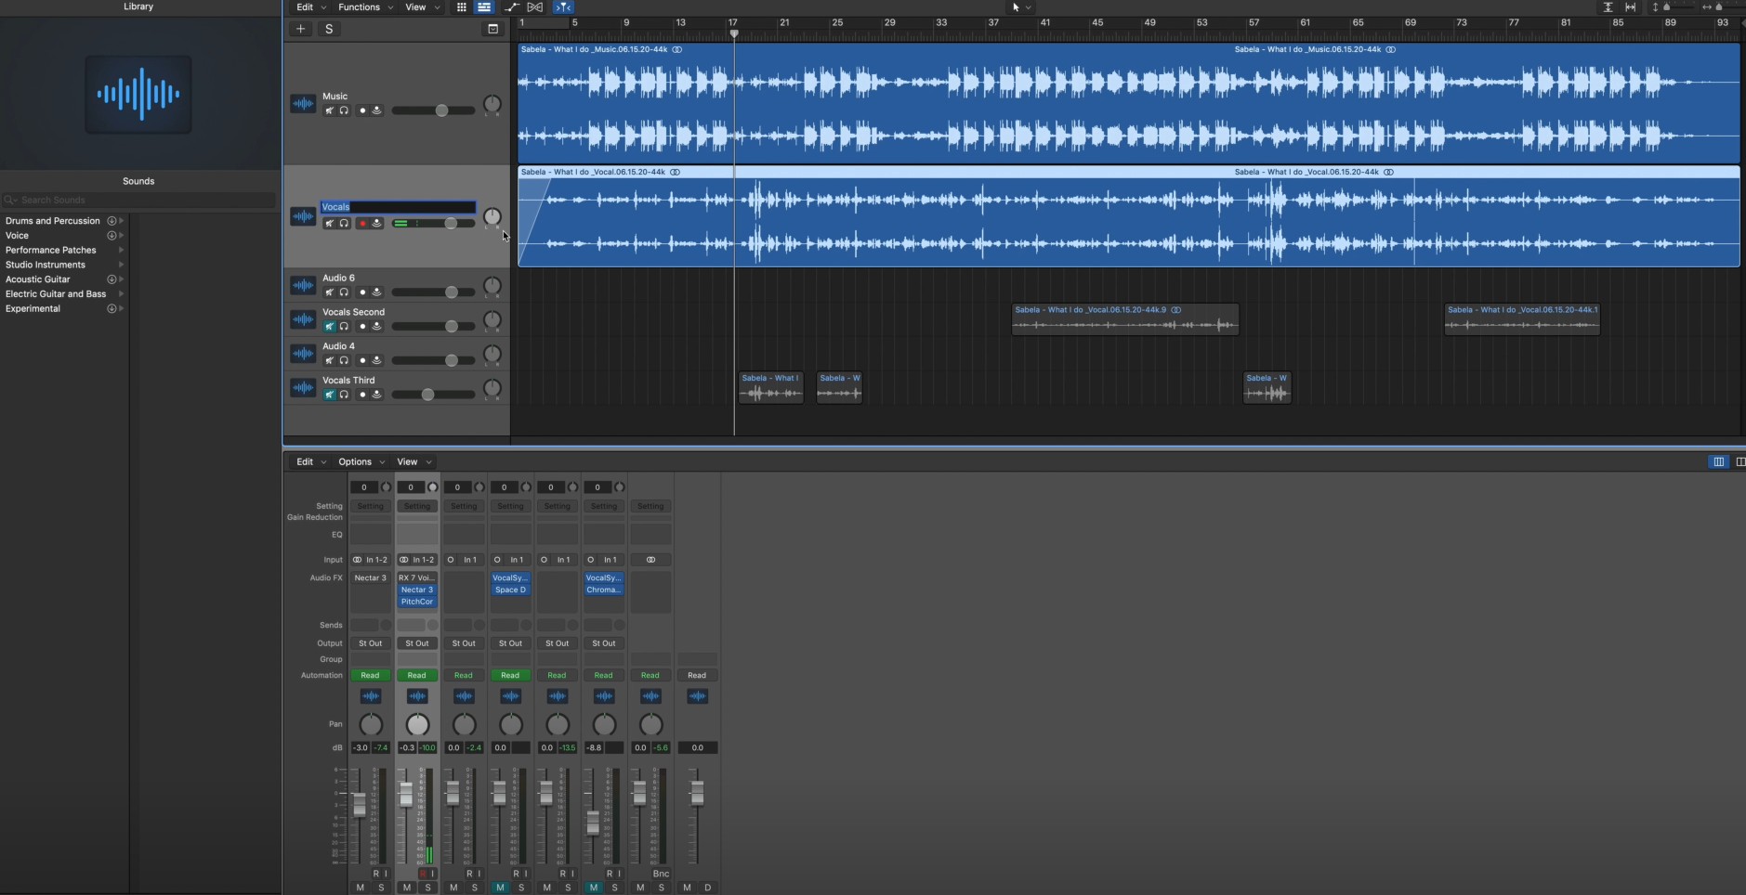Click the Music track waveform icon
1746x895 pixels.
(x=303, y=103)
